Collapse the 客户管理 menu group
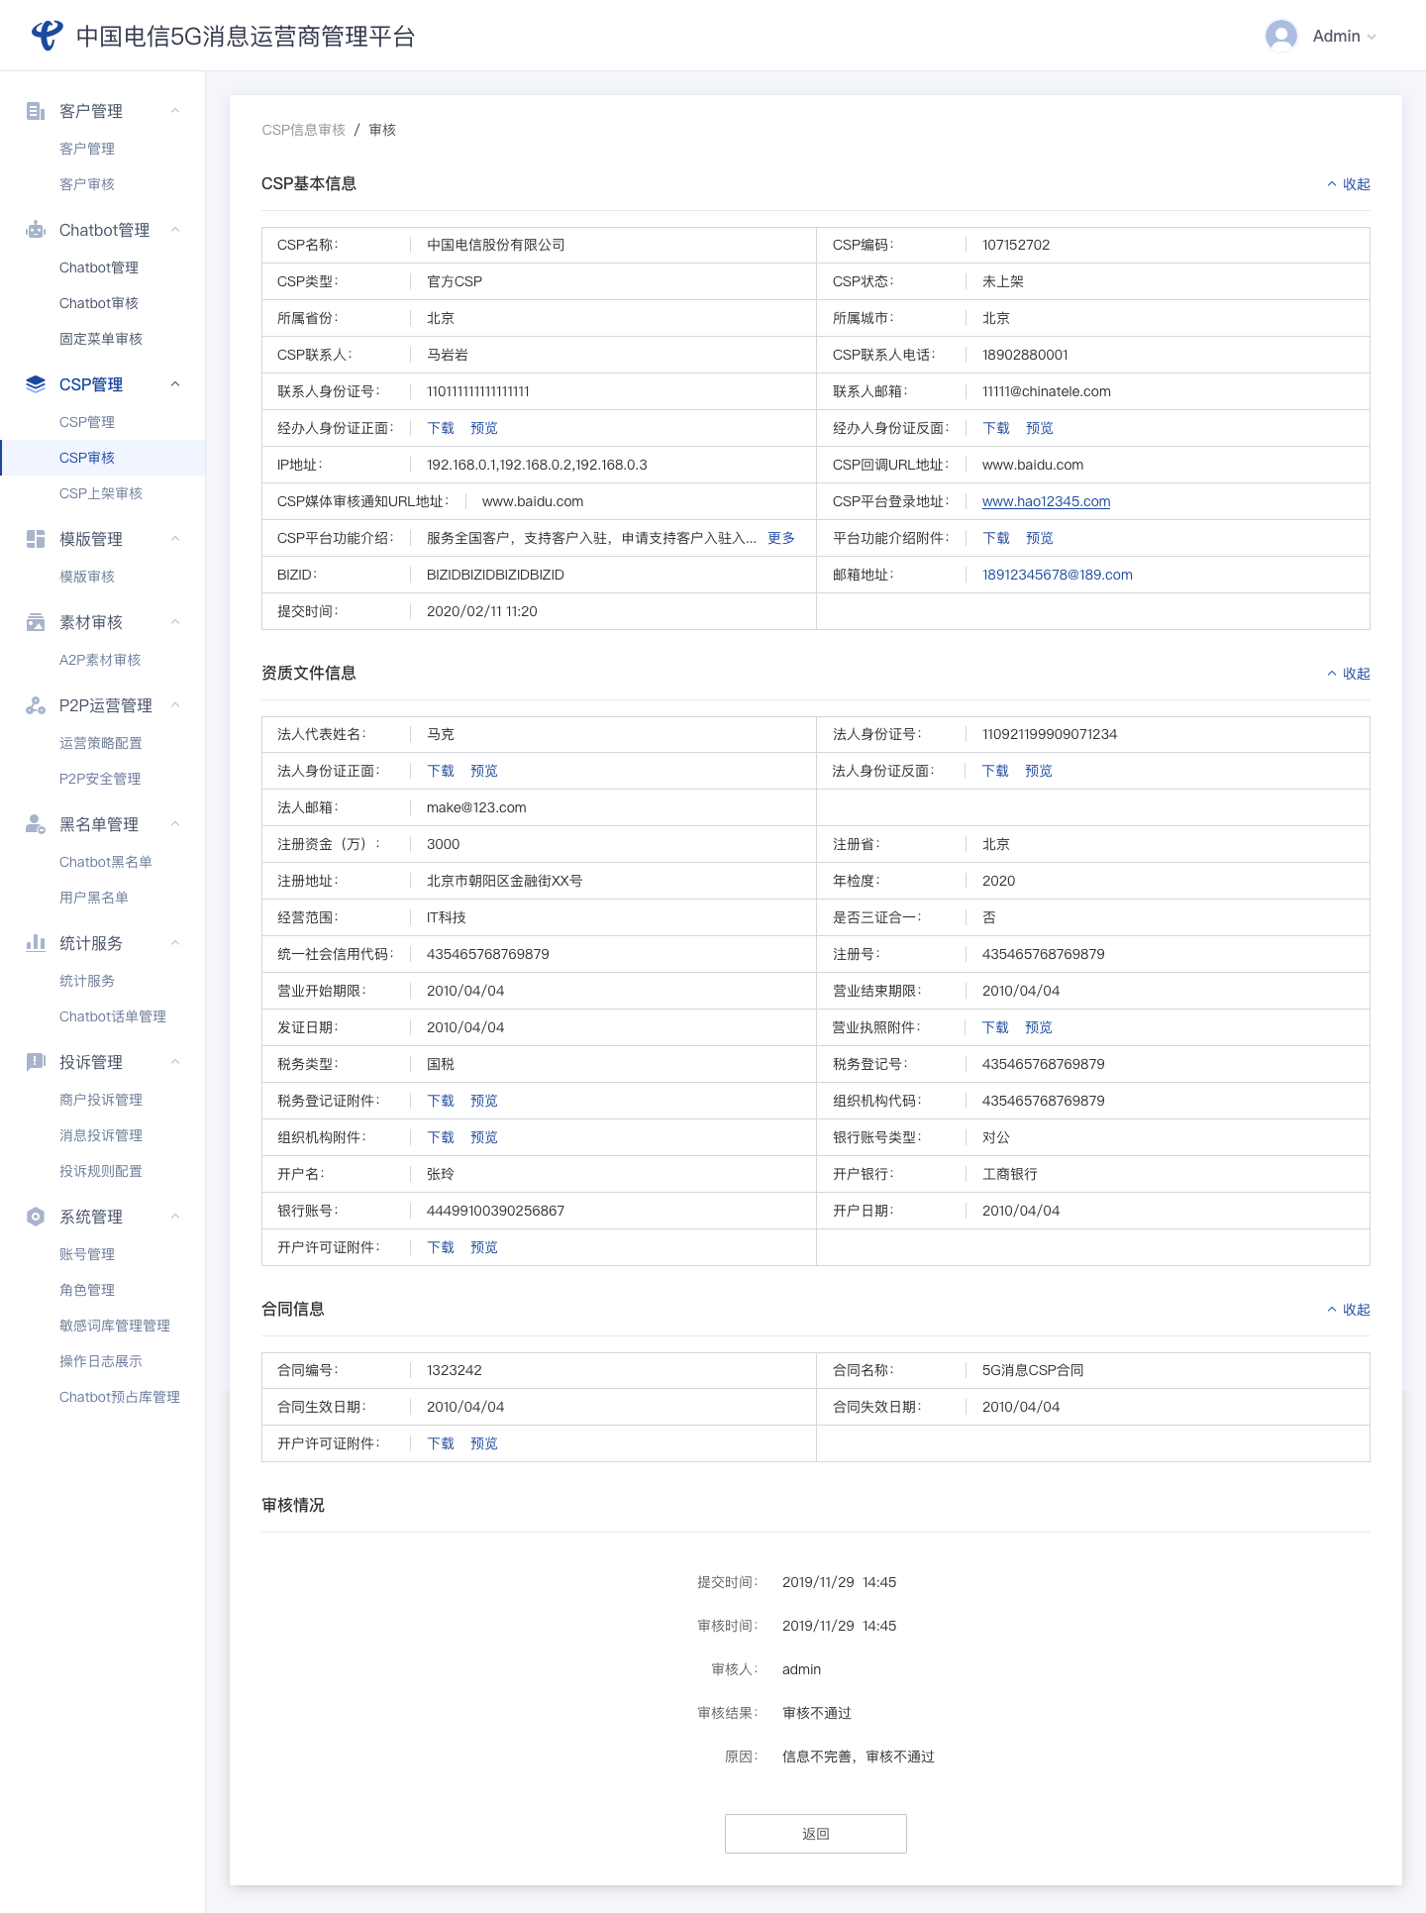The width and height of the screenshot is (1426, 1913). tap(175, 111)
